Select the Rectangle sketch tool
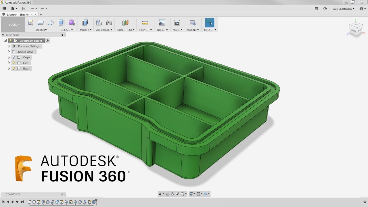This screenshot has width=368, height=207. pyautogui.click(x=41, y=23)
